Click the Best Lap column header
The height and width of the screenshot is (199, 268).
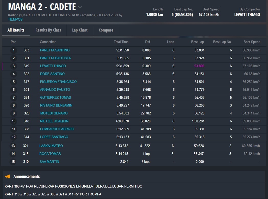(x=197, y=42)
